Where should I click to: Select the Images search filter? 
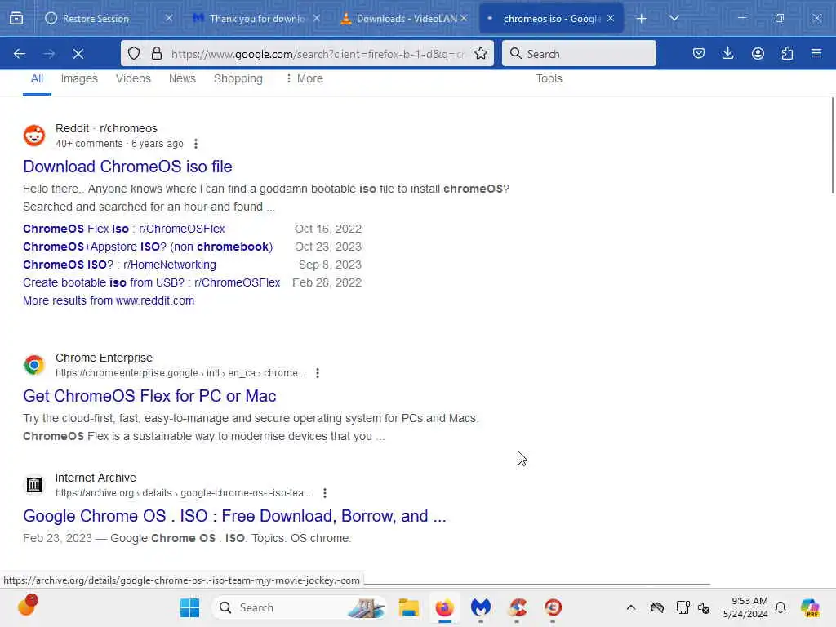click(x=79, y=79)
